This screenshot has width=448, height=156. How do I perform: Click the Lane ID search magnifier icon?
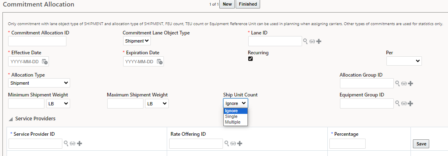click(x=305, y=41)
